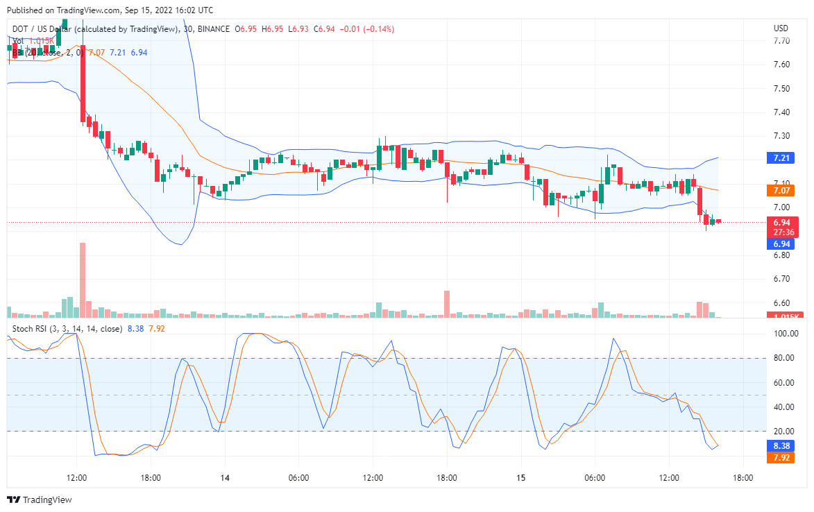Viewport: 814px width, 512px height.
Task: Click the low value L6.93 in the legend
Action: click(298, 29)
